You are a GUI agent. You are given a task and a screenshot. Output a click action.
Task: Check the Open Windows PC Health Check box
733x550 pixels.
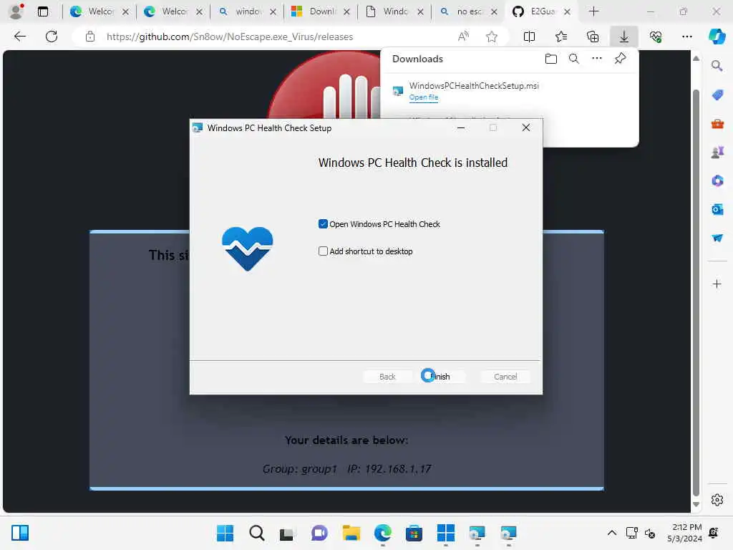click(x=323, y=224)
